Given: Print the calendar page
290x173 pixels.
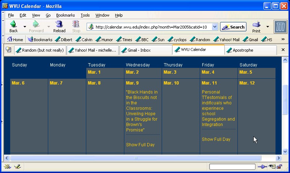Looking at the screenshot, I should 256,27.
